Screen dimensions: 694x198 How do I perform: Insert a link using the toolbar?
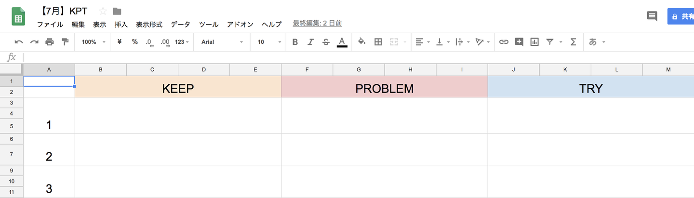pos(504,42)
